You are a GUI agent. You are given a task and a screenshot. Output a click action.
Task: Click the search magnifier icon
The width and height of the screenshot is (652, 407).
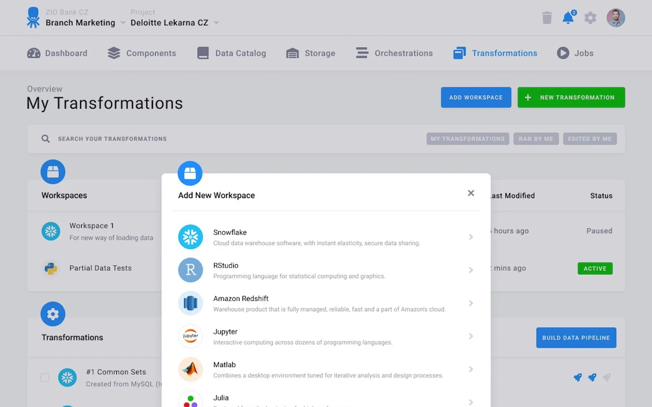pos(46,139)
